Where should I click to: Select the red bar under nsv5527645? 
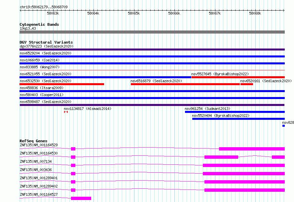tap(238, 77)
